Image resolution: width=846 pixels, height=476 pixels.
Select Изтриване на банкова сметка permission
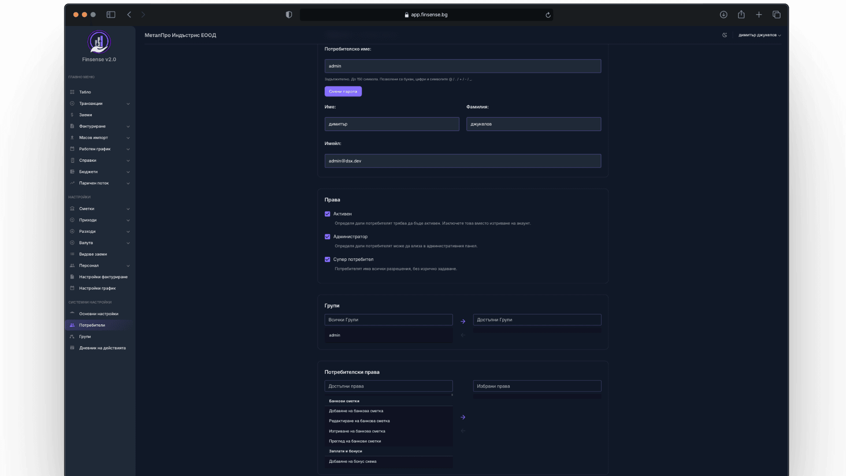click(x=389, y=431)
